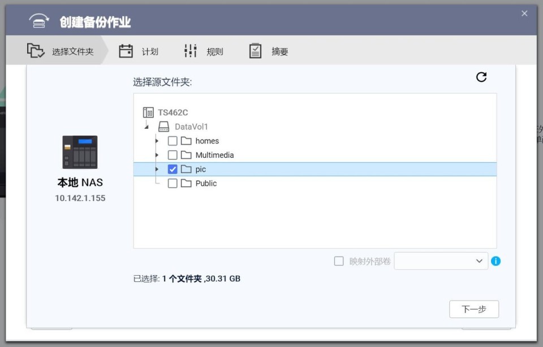This screenshot has height=347, width=543.
Task: Click the backup app logo in the title bar
Action: click(38, 20)
